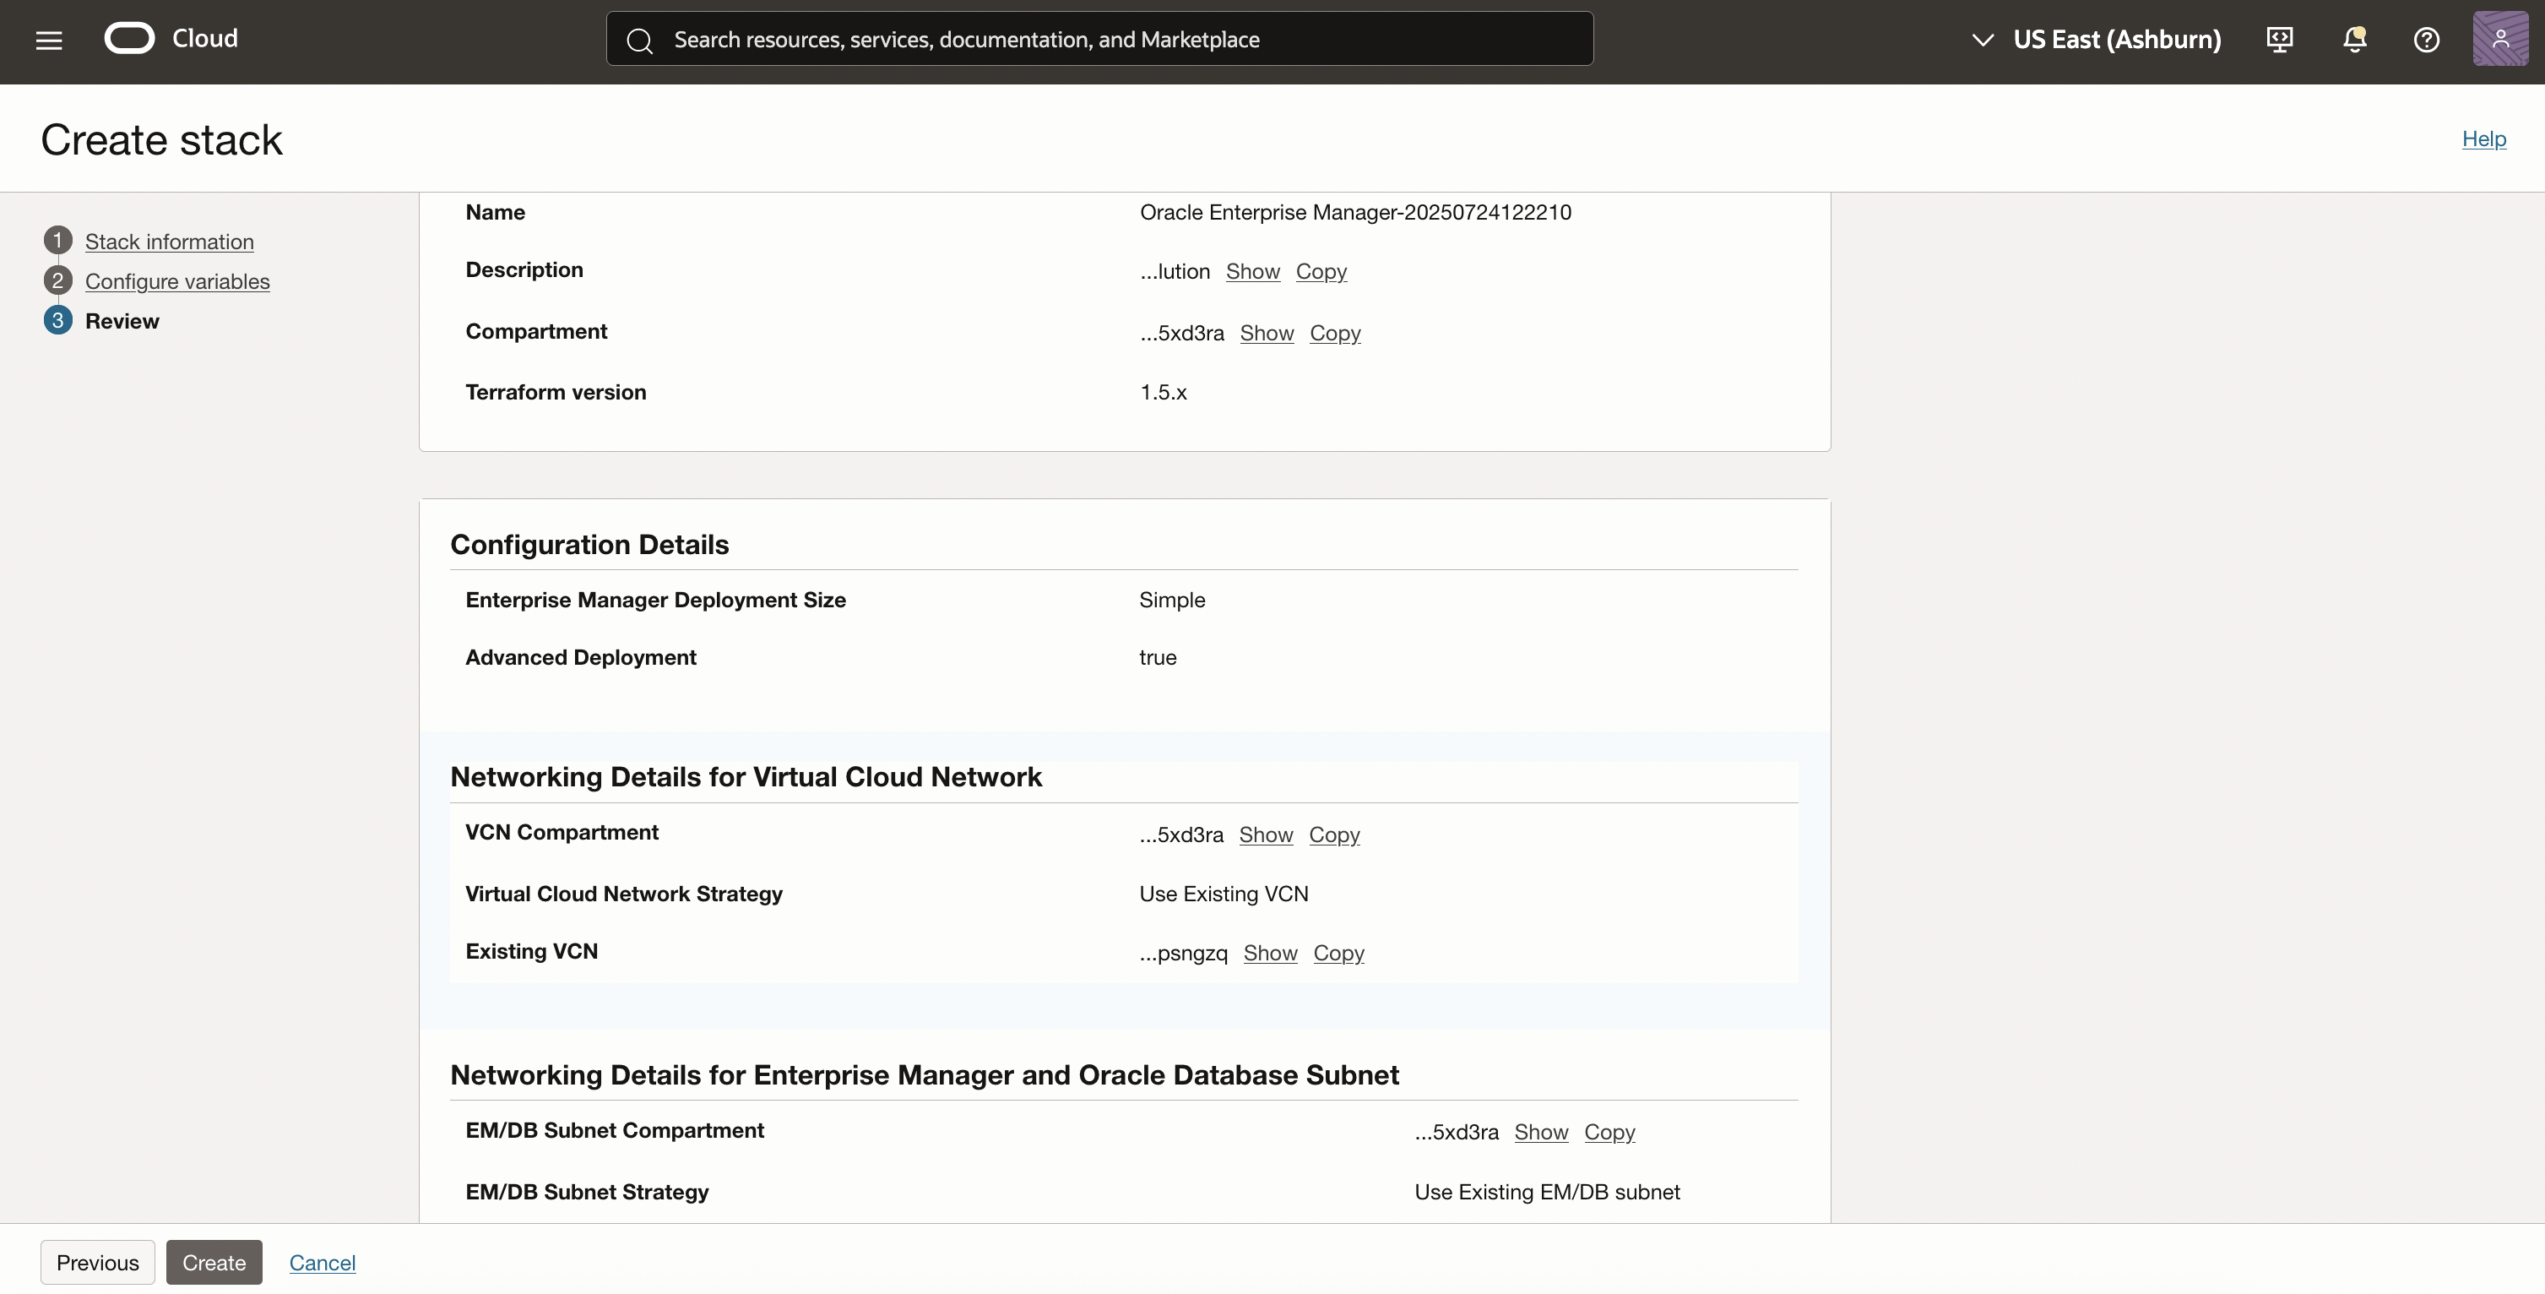Viewport: 2545px width, 1294px height.
Task: Cancel the stack creation
Action: [322, 1263]
